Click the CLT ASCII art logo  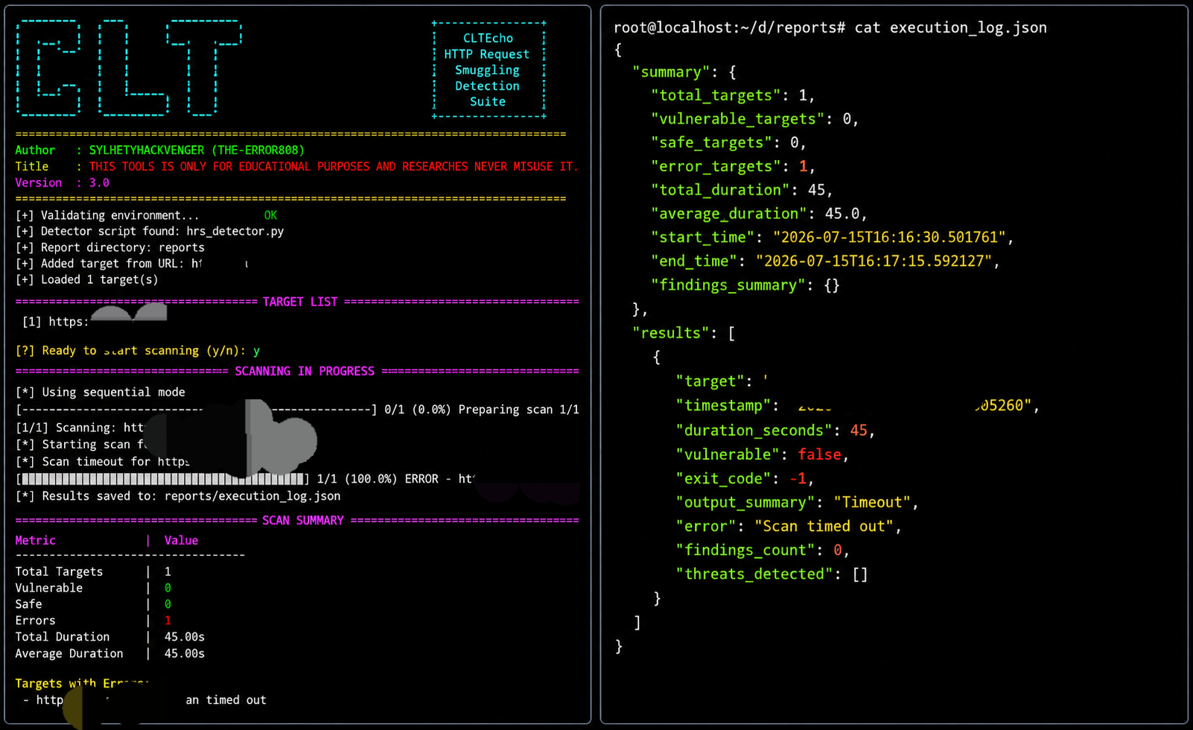tap(129, 68)
